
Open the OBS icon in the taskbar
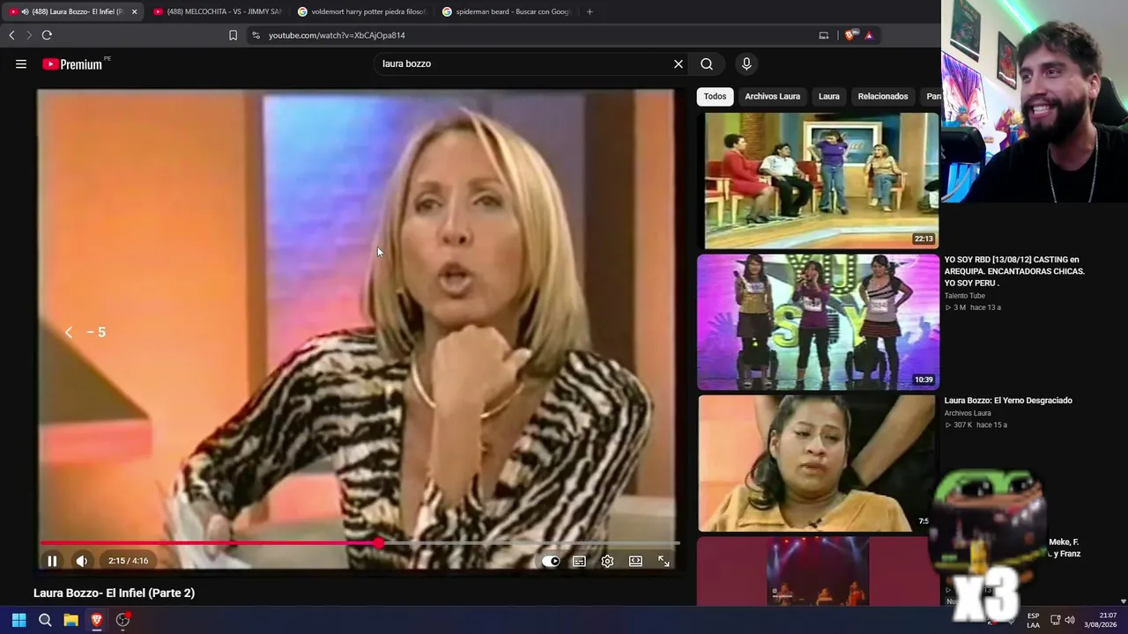point(123,620)
